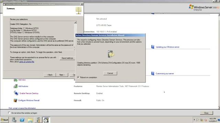Click Export settings button

[68, 58]
